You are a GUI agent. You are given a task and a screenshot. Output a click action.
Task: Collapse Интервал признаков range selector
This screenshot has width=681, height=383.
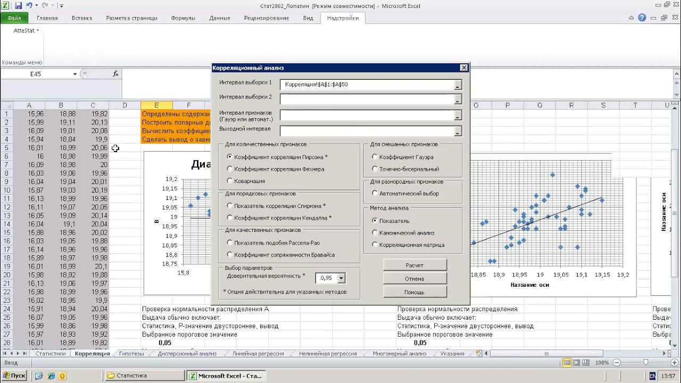click(x=457, y=115)
